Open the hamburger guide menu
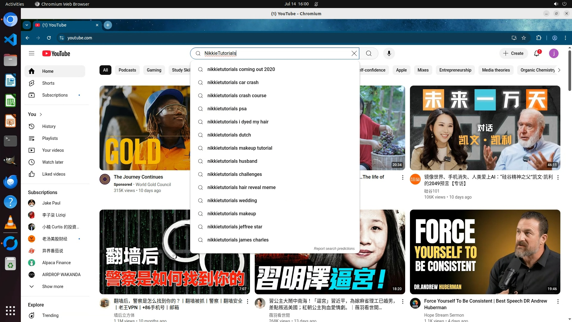572x322 pixels. click(32, 53)
